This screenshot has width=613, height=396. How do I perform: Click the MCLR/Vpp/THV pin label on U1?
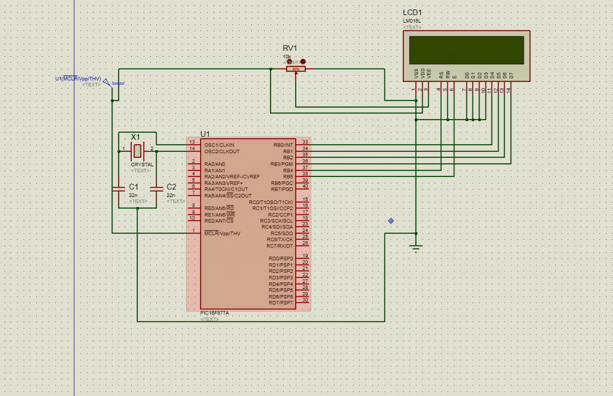(x=222, y=233)
